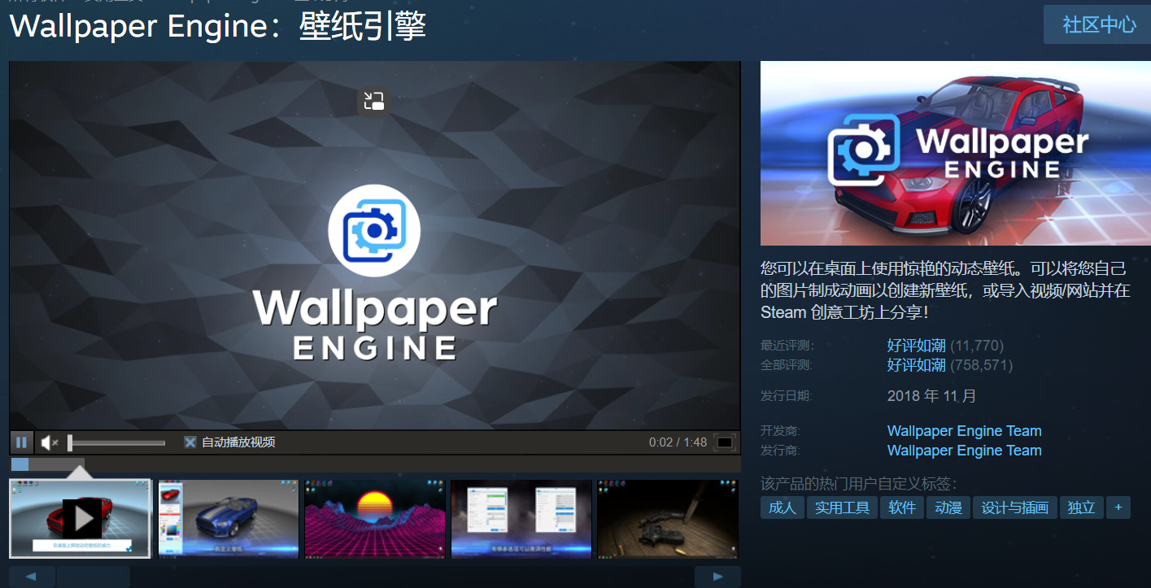Uncheck the 自动播放视频 autoplay checkbox

click(x=190, y=442)
